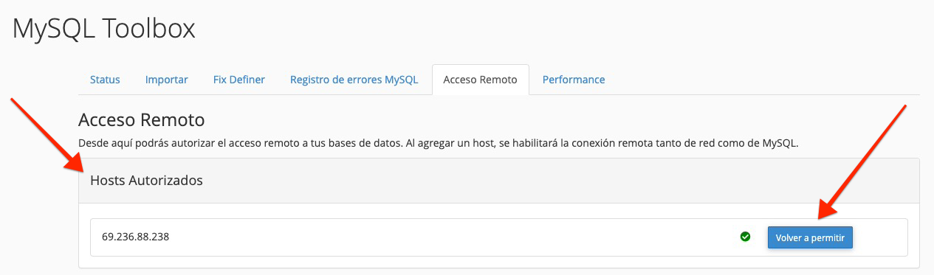The height and width of the screenshot is (275, 934).
Task: Click the MySQL Toolbox page title
Action: (x=104, y=28)
